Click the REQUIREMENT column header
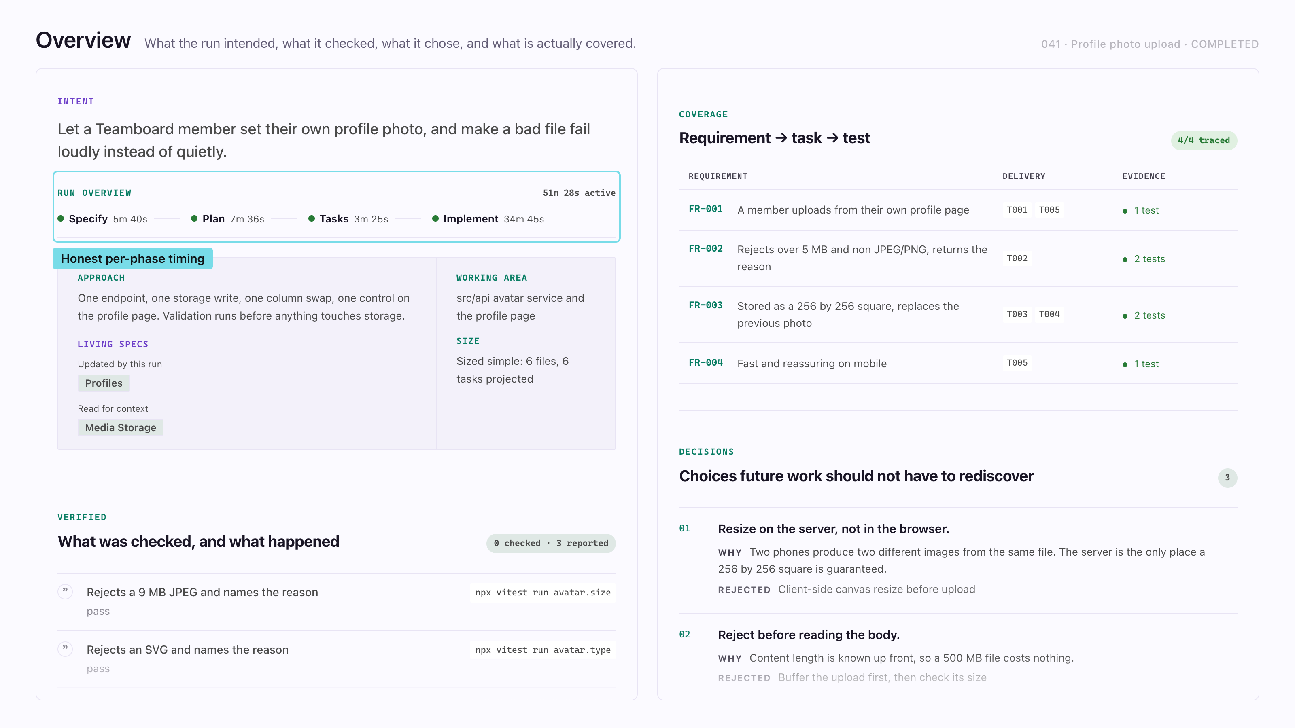This screenshot has width=1295, height=728. click(718, 176)
